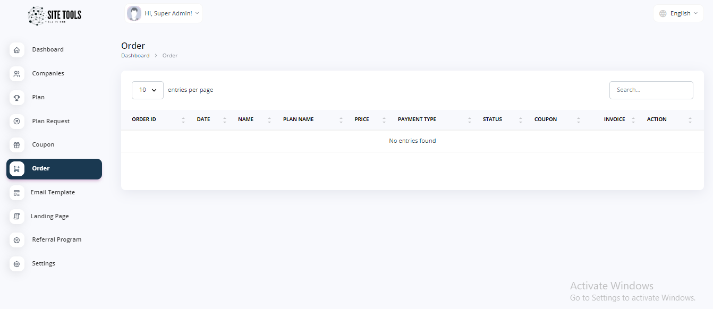Screen dimensions: 713x309
Task: Click the Companies users icon
Action: 17,74
